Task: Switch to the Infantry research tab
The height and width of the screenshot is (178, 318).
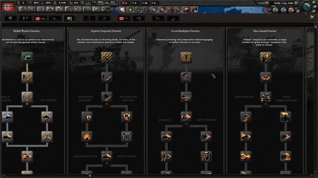Action: click(11, 19)
